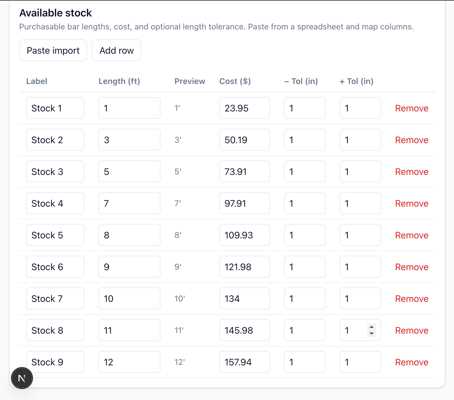
Task: Select the 97.91 cost field
Action: (245, 203)
